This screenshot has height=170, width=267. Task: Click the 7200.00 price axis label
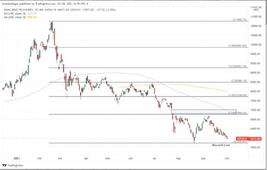(256, 110)
